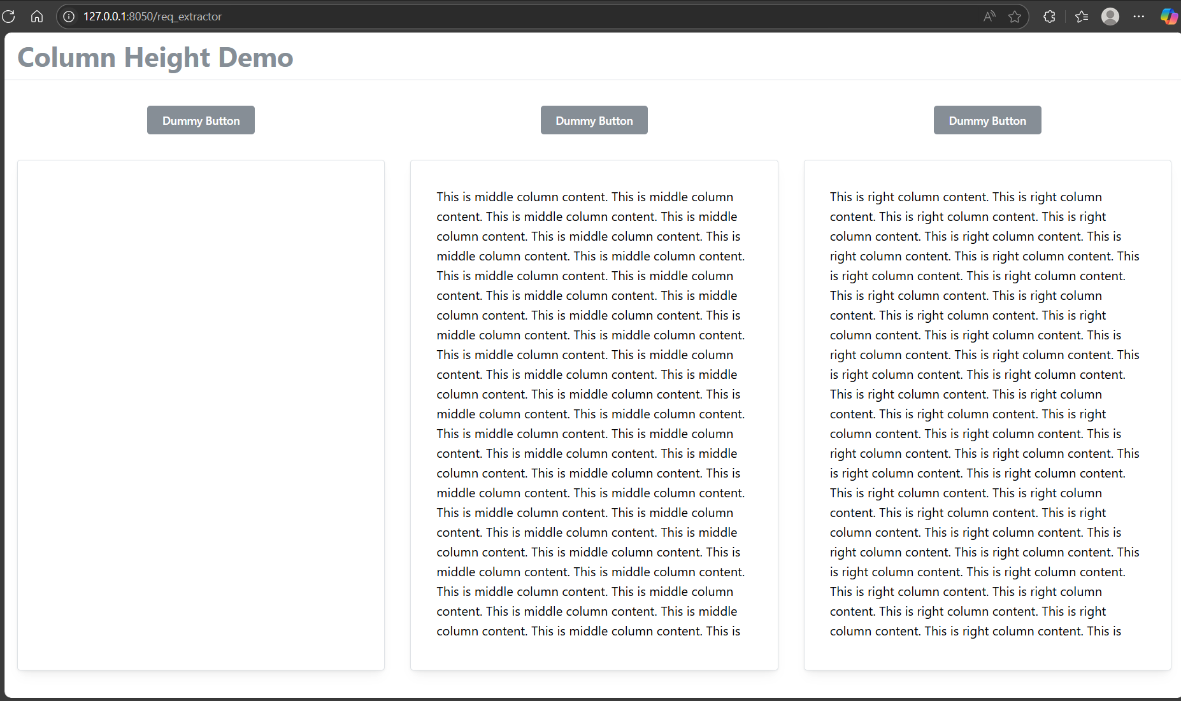Open the browser Extensions icon
1181x701 pixels.
[x=1049, y=17]
